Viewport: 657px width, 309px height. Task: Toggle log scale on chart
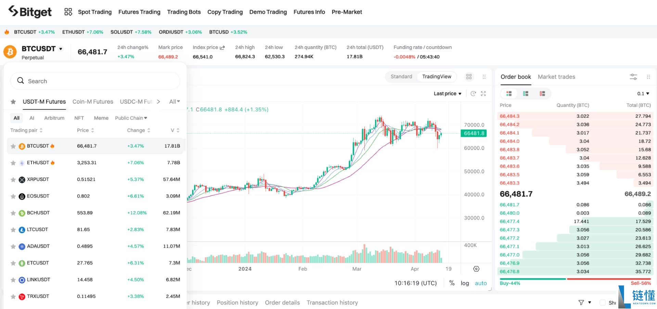pos(465,283)
